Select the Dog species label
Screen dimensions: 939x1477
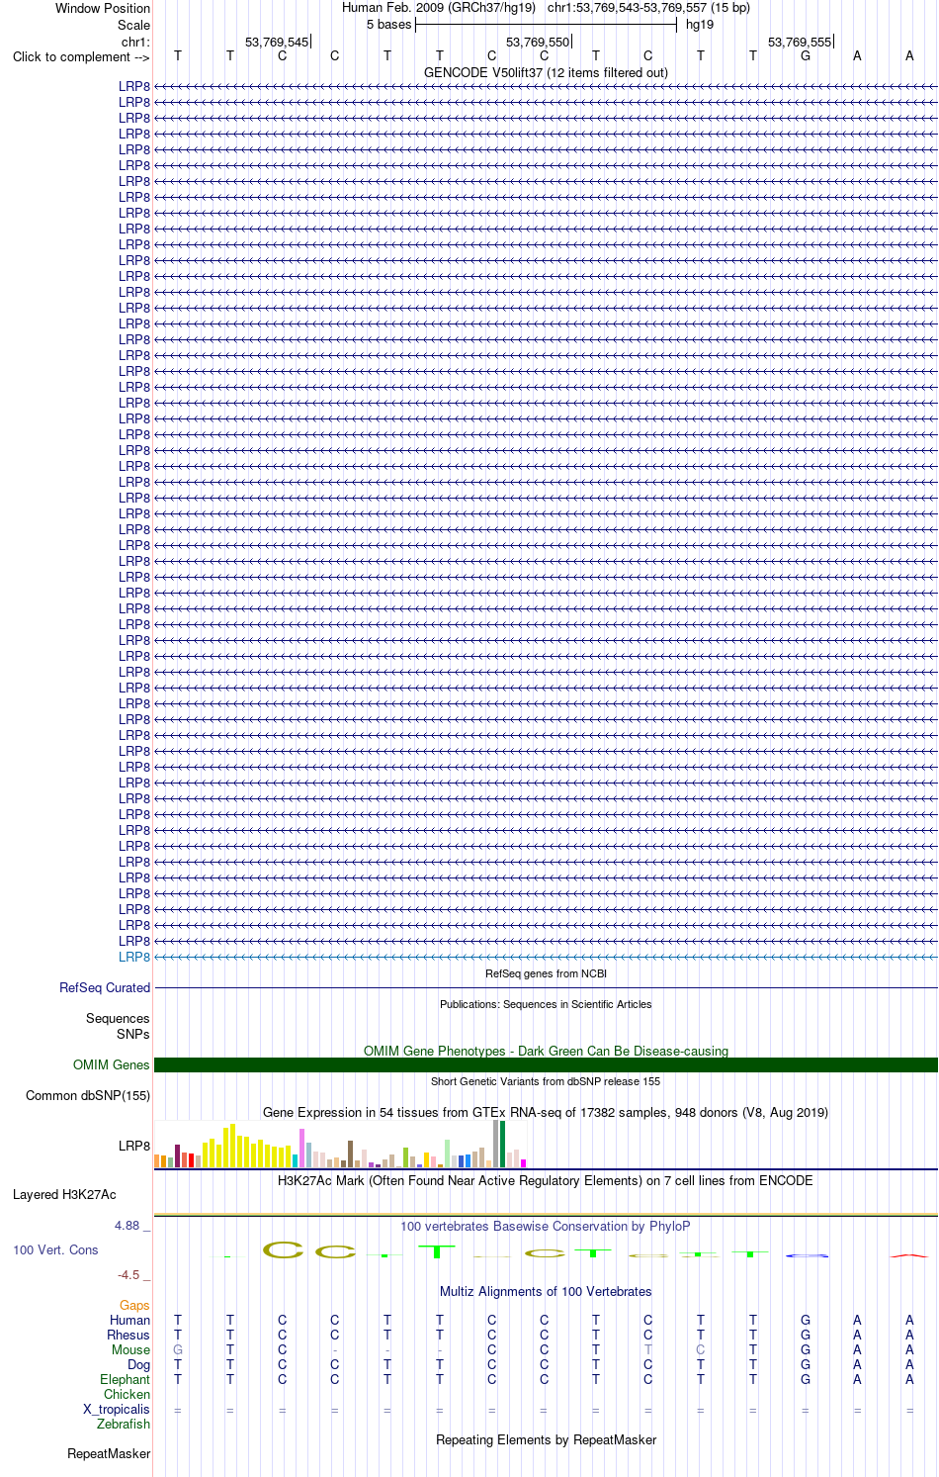pyautogui.click(x=139, y=1364)
